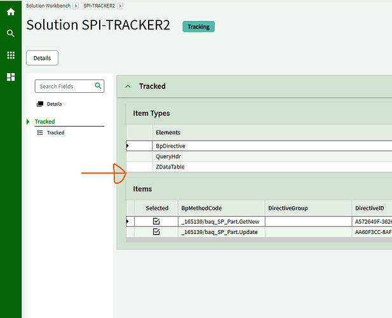Collapse the Tracked panel chevron
This screenshot has width=392, height=318.
(x=128, y=86)
